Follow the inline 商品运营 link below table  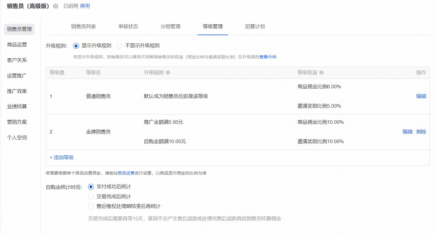tap(126, 173)
